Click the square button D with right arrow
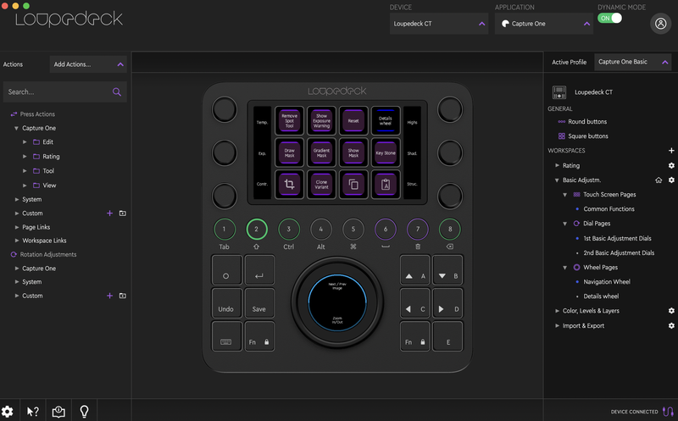 click(x=447, y=303)
